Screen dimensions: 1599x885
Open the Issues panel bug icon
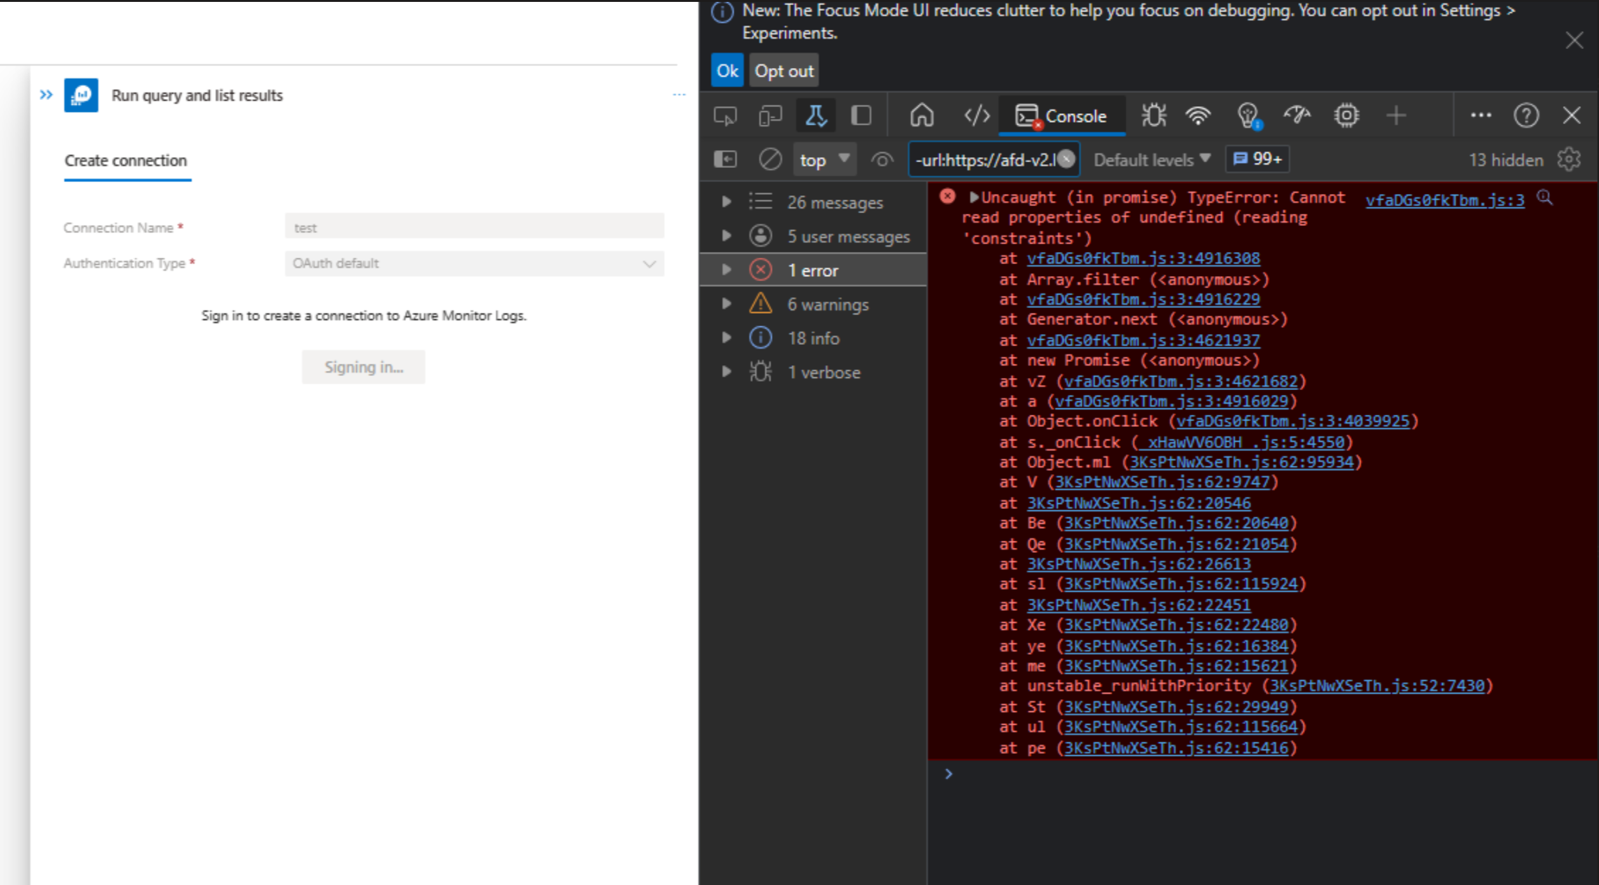pyautogui.click(x=1153, y=115)
